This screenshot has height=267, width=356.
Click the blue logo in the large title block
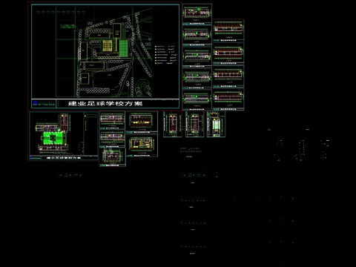tap(35, 102)
